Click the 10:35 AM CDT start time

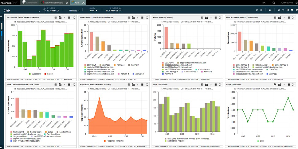[x=53, y=11]
